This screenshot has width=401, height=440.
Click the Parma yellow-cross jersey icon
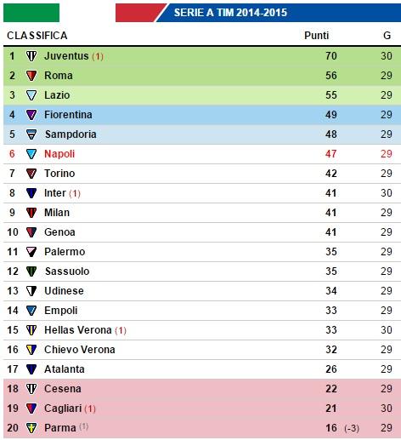[31, 428]
